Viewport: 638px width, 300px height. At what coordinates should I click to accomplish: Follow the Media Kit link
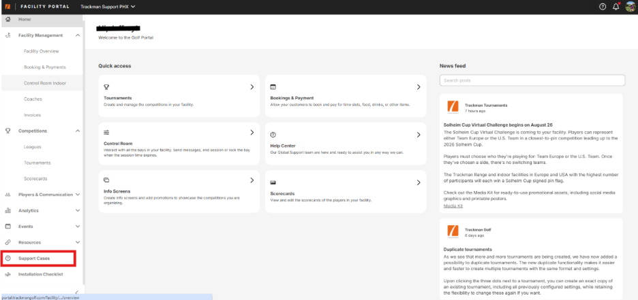click(453, 206)
